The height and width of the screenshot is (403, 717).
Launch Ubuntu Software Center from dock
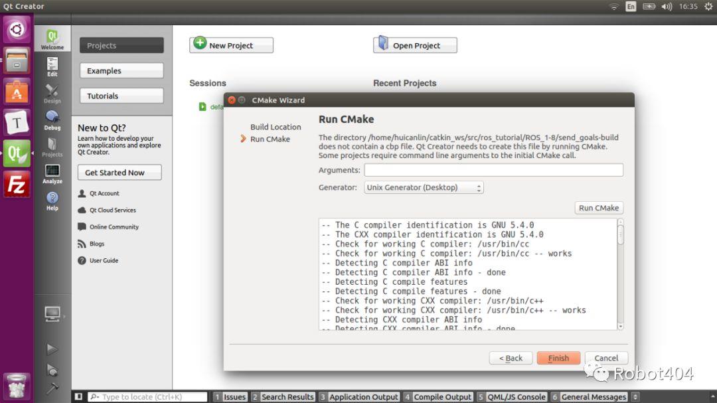17,92
